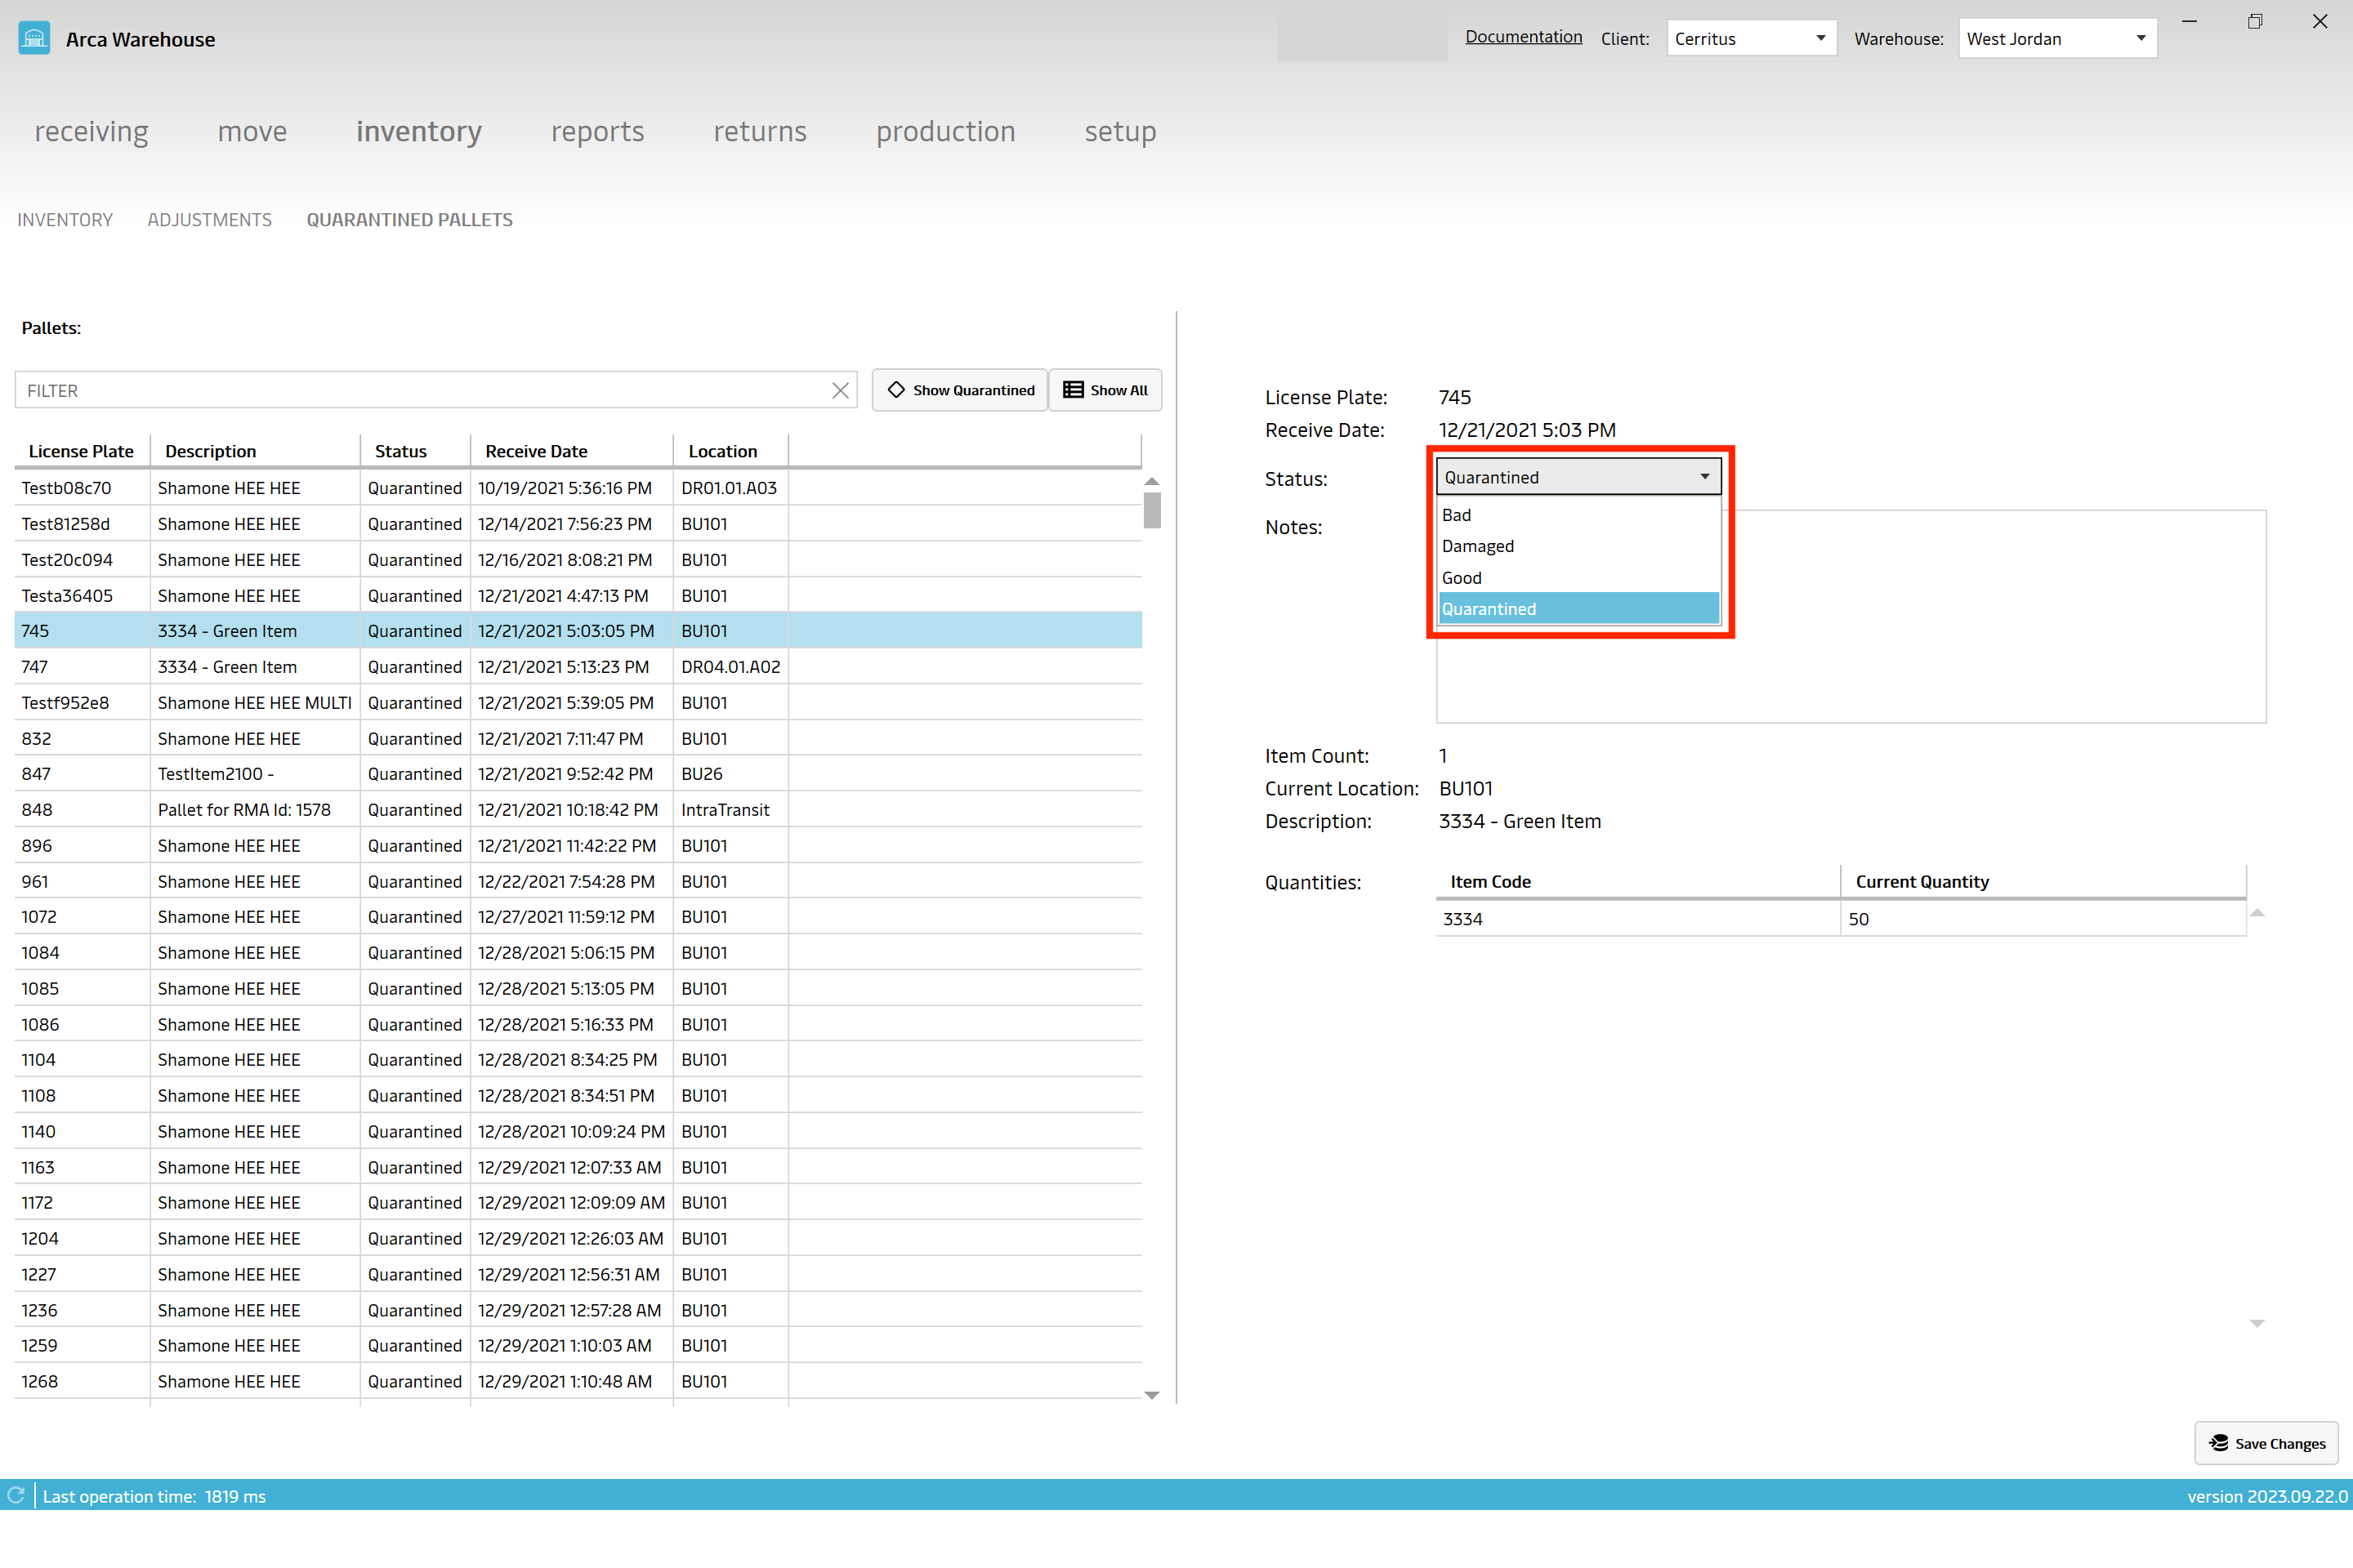Clear the filter with the X icon
This screenshot has height=1568, width=2353.
click(x=841, y=391)
